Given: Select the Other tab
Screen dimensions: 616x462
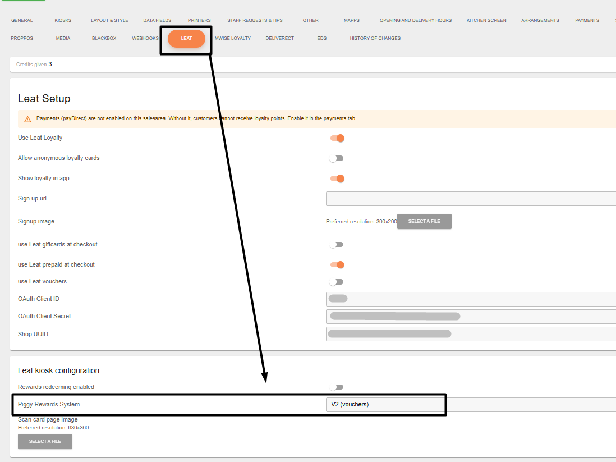Looking at the screenshot, I should 310,20.
